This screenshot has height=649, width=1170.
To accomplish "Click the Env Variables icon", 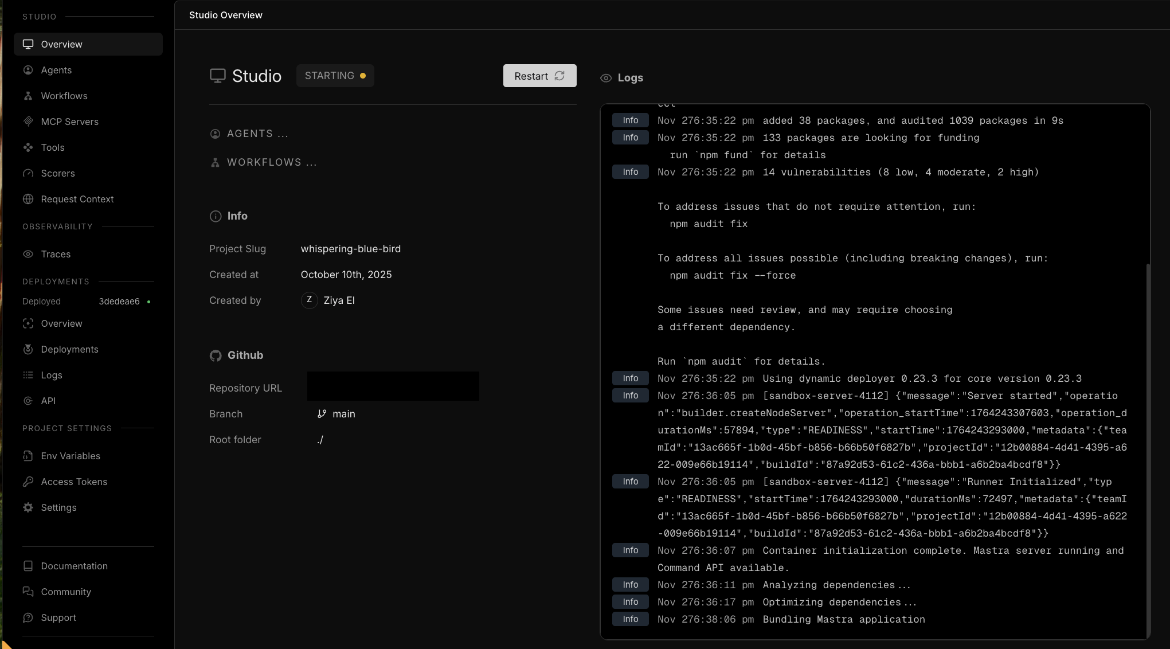I will (28, 456).
